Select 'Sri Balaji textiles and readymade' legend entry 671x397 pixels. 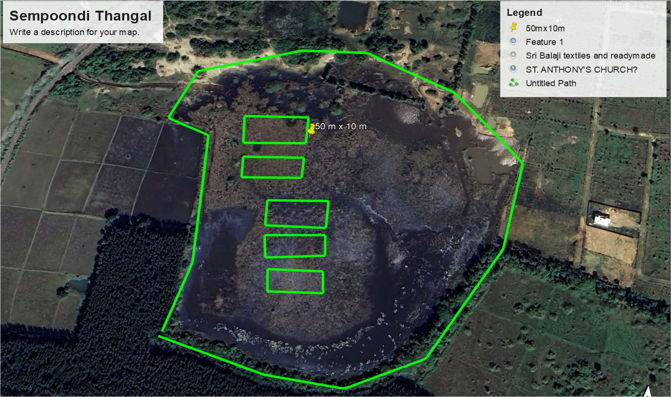[x=590, y=56]
